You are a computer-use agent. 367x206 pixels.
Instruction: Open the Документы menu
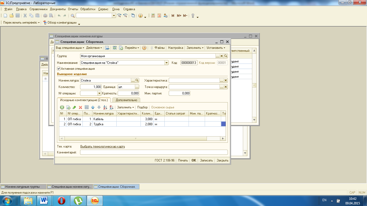[58, 9]
